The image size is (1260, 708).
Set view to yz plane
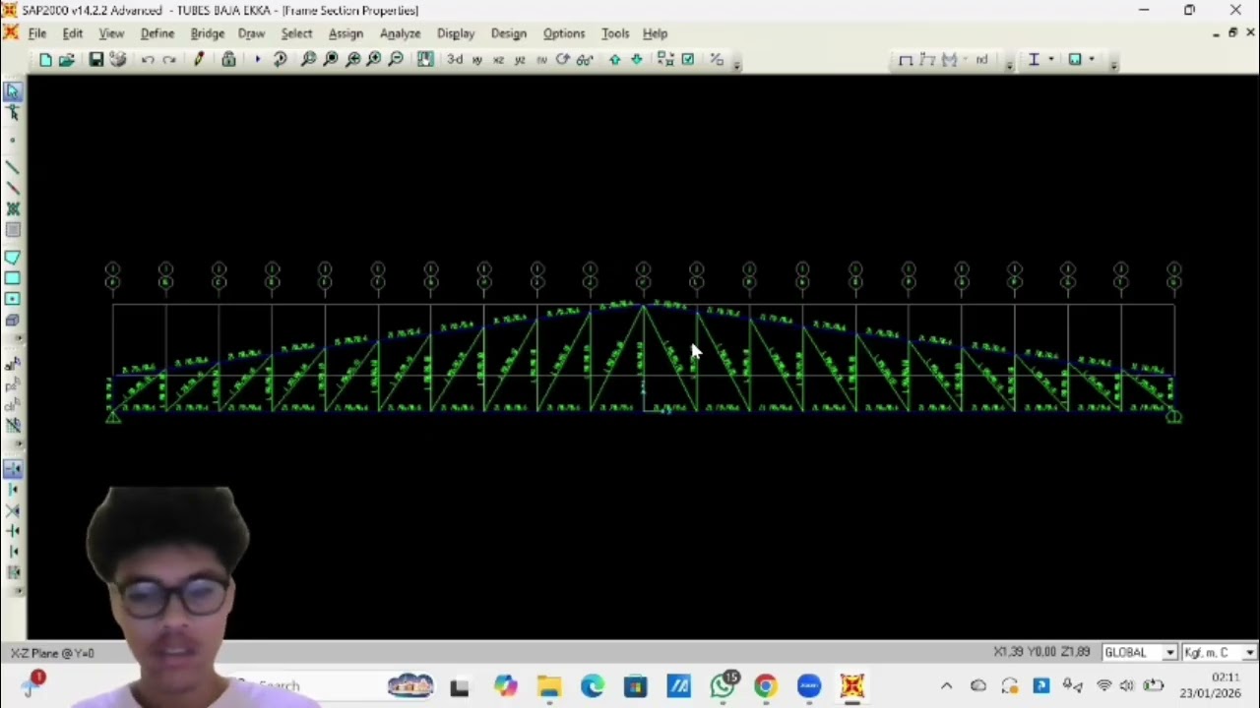coord(520,60)
